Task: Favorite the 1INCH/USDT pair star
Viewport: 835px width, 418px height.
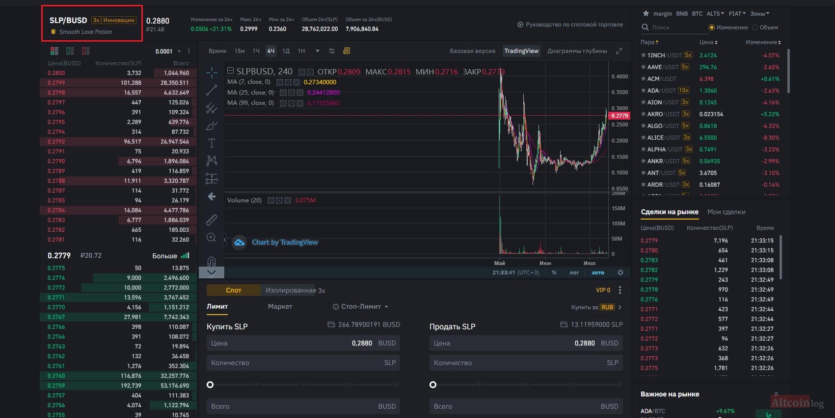Action: 643,55
